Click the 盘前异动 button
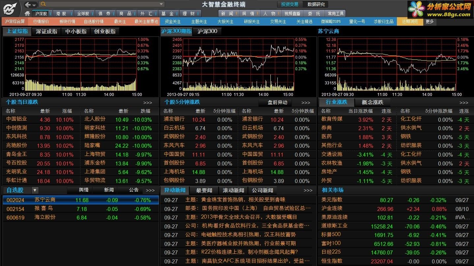The image size is (474, 266). 277,103
